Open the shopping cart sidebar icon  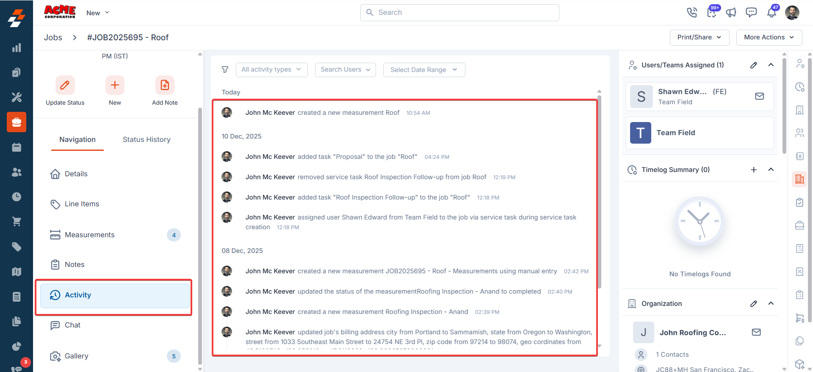point(17,222)
